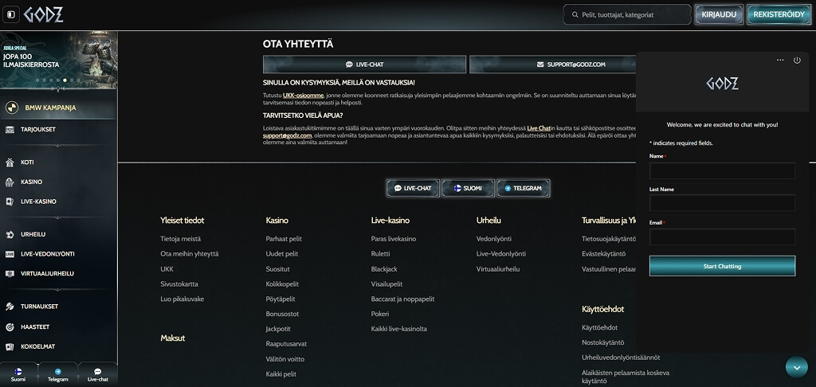Viewport: 816px width, 387px height.
Task: Open the Ota meihin yhteyttä link
Action: [190, 254]
